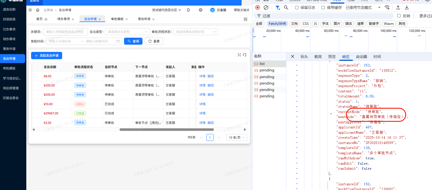Click the table's horizontal scrollbar thumb
Image resolution: width=432 pixels, height=190 pixels.
pyautogui.click(x=167, y=129)
